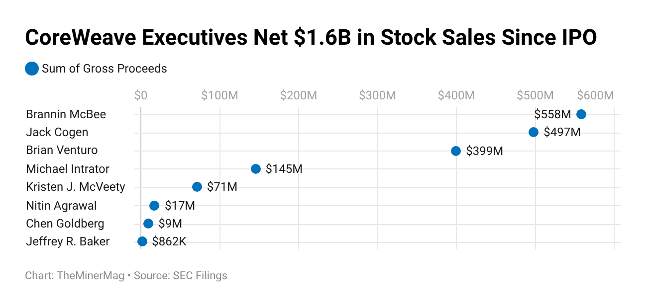
Task: Select the Jack Cogen name label
Action: (57, 132)
